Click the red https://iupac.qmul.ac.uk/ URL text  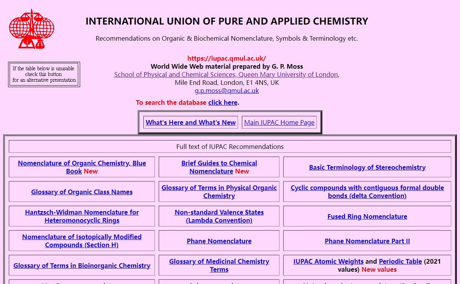pyautogui.click(x=227, y=58)
